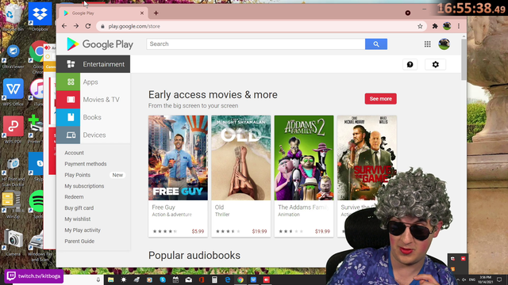The width and height of the screenshot is (508, 285).
Task: Click the blue search magnifier button
Action: coord(375,44)
